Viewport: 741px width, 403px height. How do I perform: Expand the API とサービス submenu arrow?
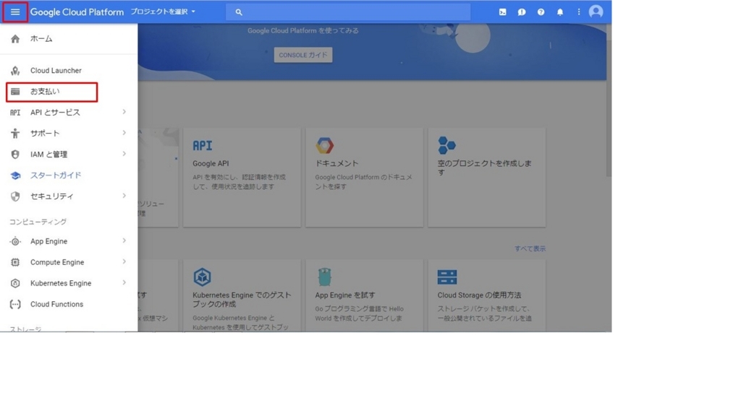click(124, 113)
